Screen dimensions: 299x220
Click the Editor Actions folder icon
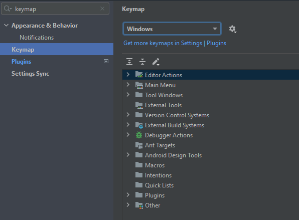pos(139,75)
